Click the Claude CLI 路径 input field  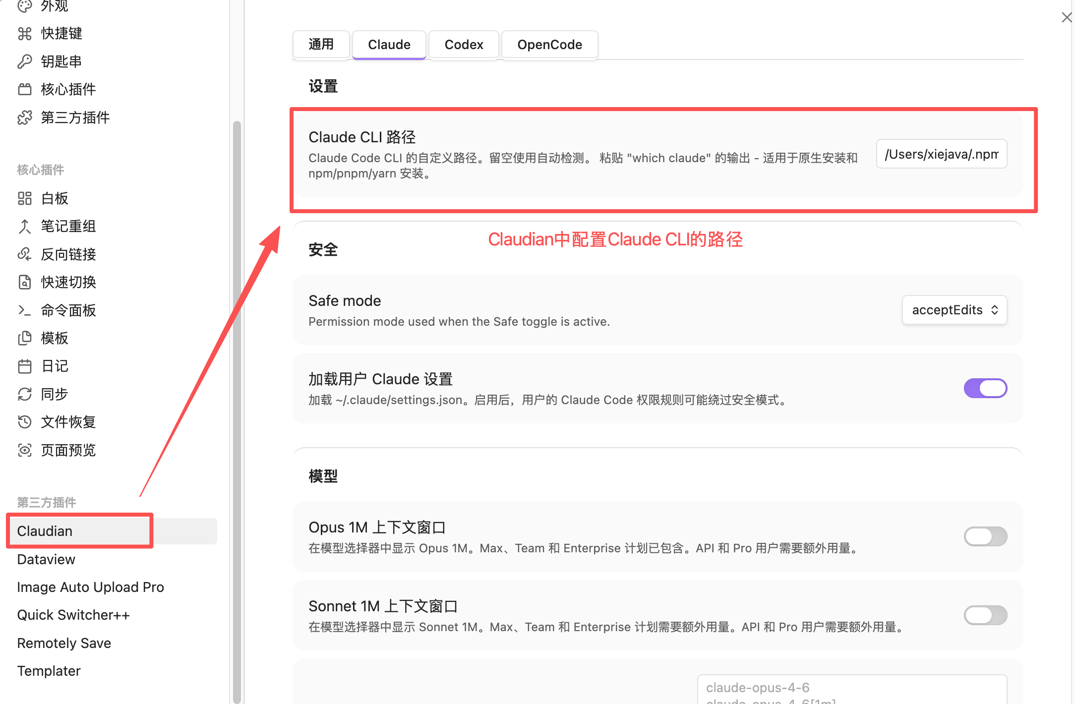point(942,154)
